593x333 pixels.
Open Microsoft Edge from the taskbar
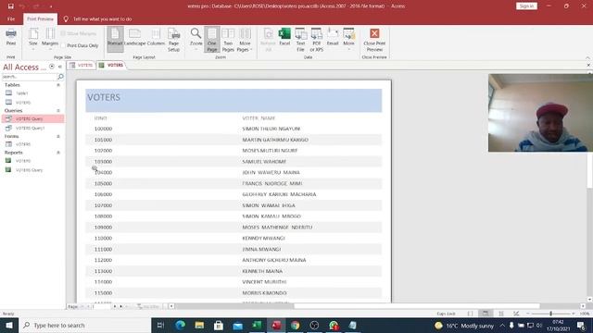pyautogui.click(x=181, y=325)
